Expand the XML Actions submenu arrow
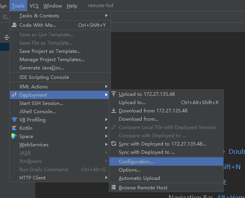 106,87
